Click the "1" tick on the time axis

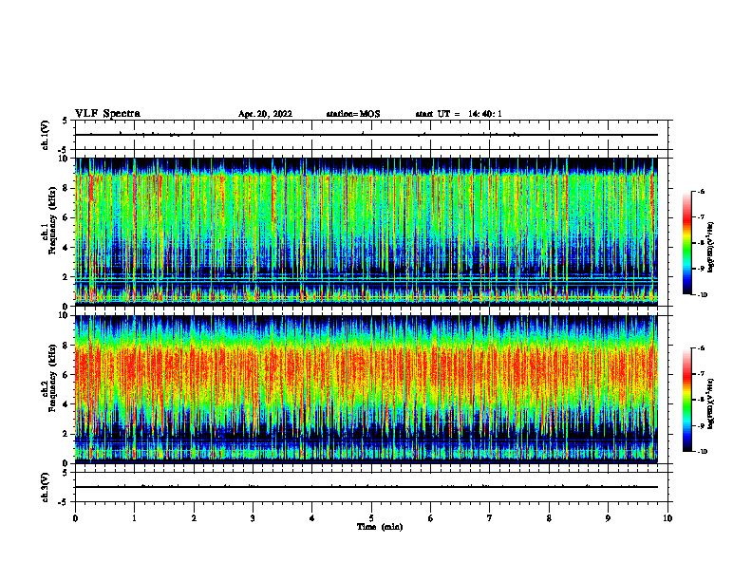tap(134, 518)
